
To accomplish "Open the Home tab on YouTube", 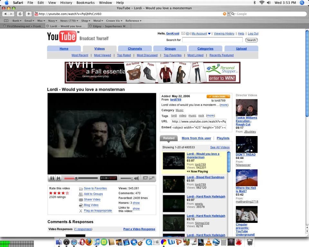I will (64, 49).
